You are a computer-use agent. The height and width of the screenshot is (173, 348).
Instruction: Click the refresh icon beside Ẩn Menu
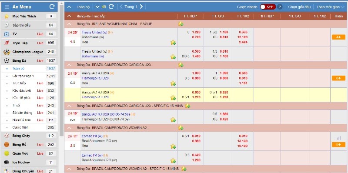[x=52, y=7]
